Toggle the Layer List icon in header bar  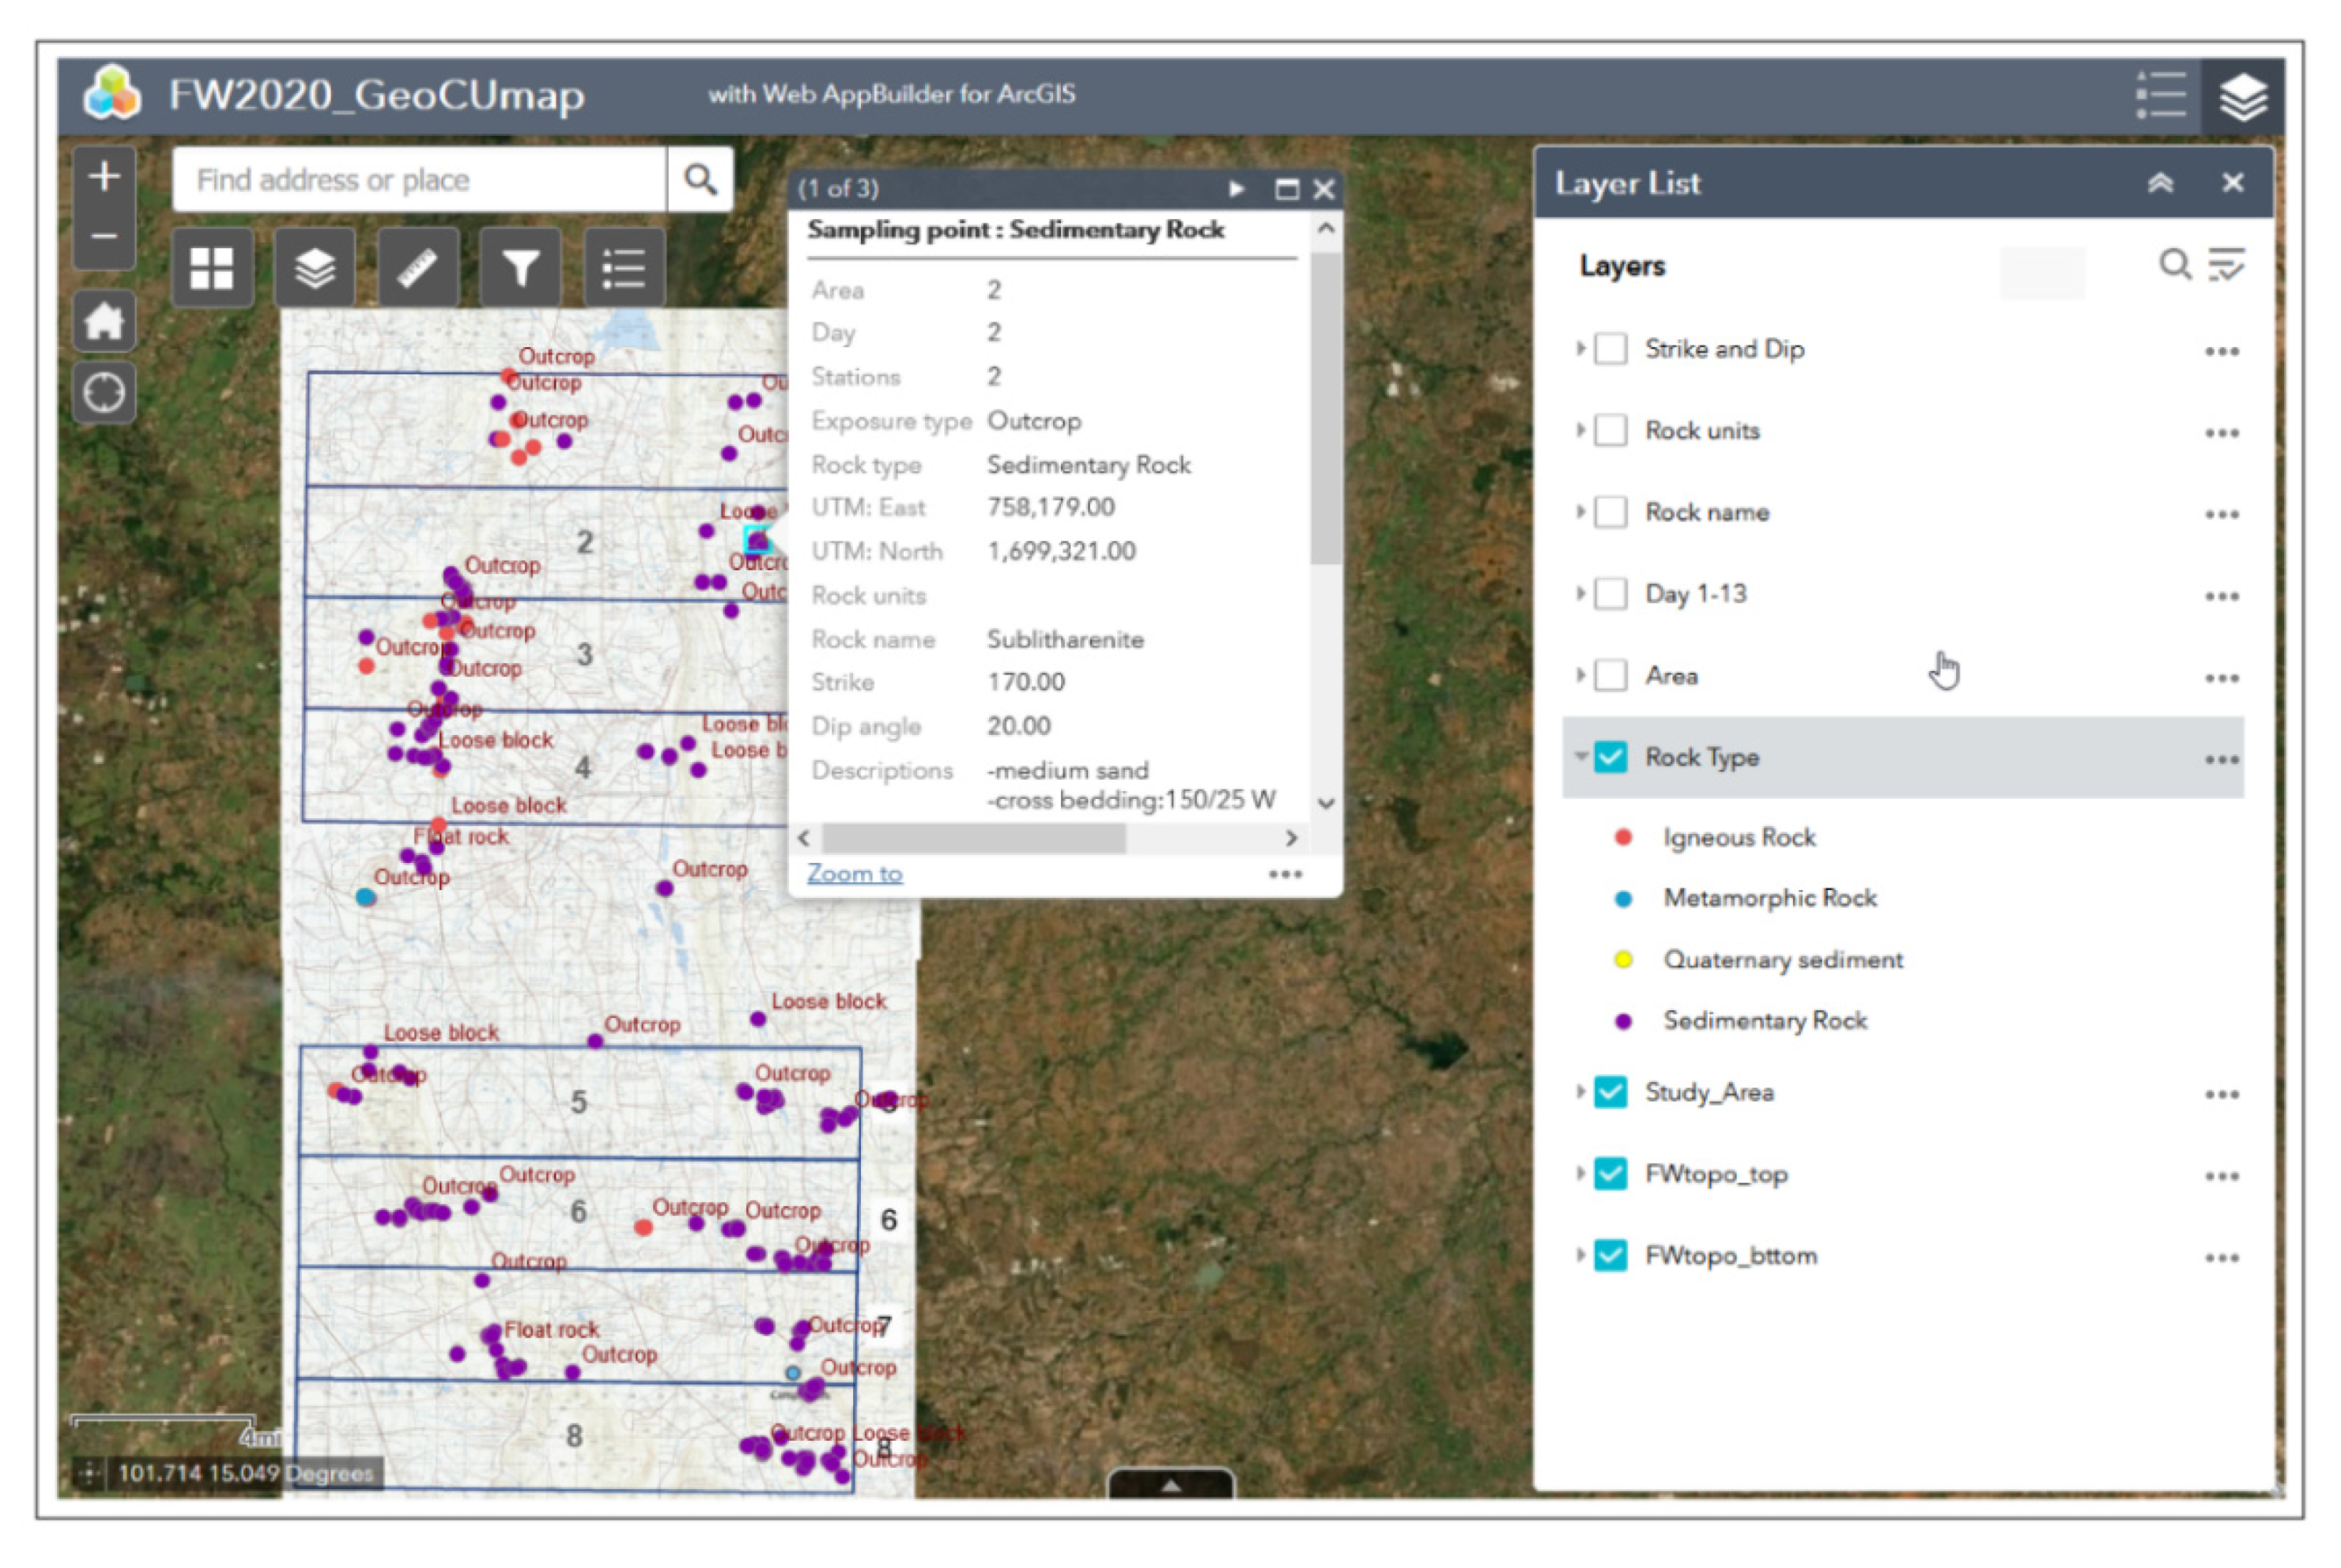2242,97
